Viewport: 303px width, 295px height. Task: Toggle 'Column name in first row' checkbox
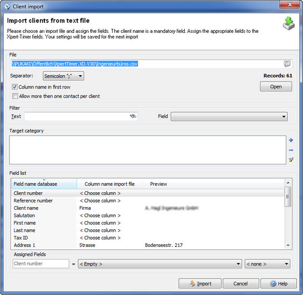15,87
